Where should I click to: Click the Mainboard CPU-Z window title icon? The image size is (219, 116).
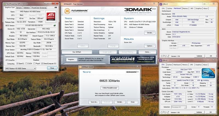coord(161,4)
